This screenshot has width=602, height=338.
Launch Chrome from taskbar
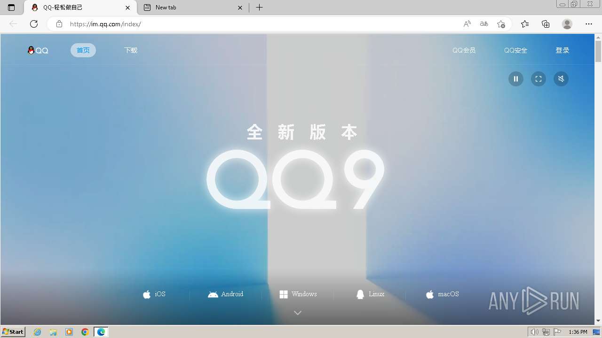click(x=85, y=332)
